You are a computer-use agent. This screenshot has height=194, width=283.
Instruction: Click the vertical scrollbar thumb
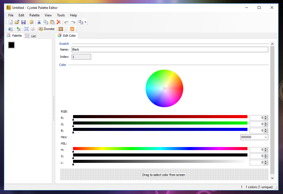272,110
